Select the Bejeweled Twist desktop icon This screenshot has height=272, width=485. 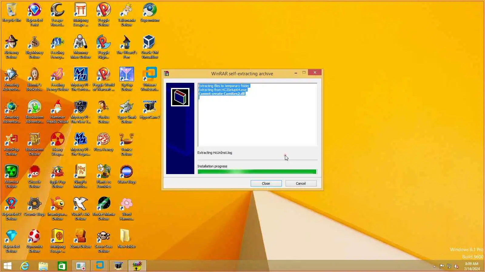35,15
